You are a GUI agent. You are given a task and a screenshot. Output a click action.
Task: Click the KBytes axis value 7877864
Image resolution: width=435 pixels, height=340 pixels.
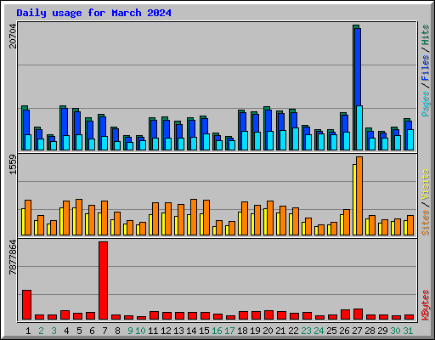(13, 258)
